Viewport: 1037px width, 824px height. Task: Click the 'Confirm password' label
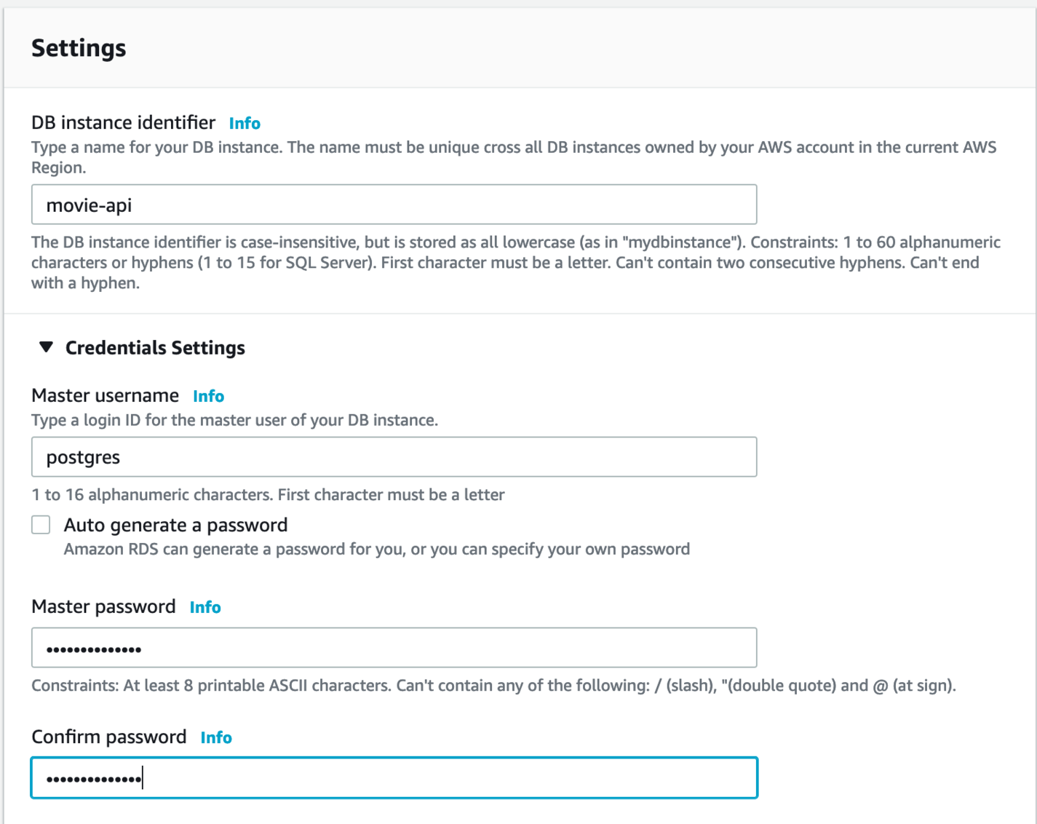(x=109, y=737)
